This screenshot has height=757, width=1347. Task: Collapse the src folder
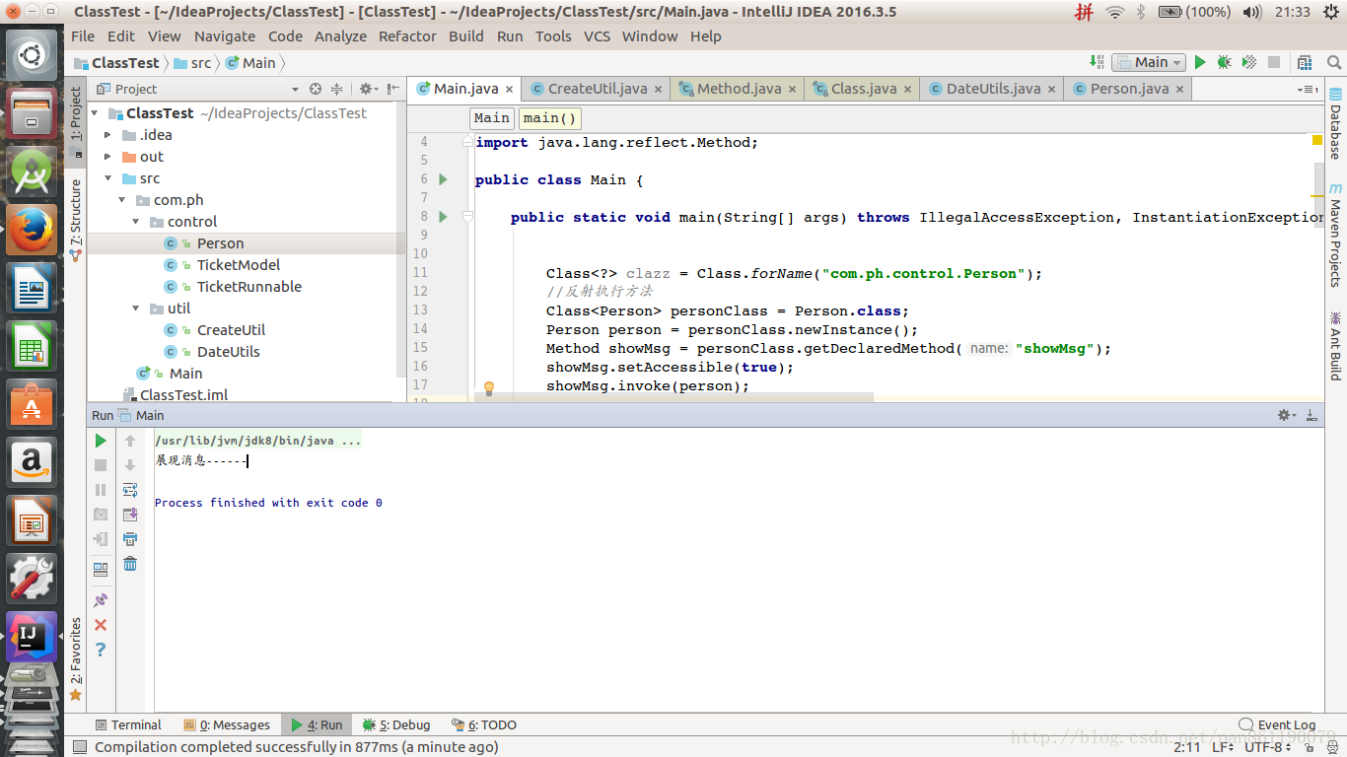click(x=108, y=178)
